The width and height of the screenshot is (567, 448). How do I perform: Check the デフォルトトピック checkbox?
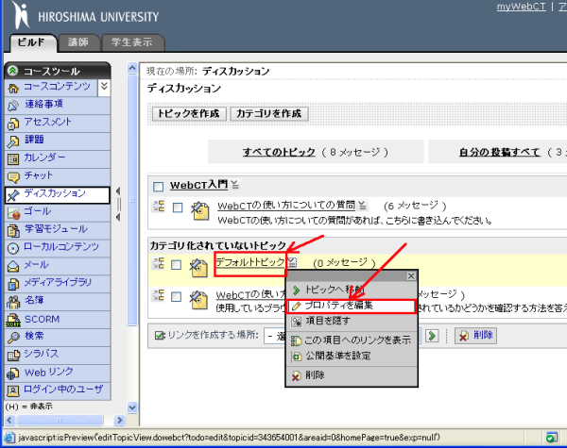[x=176, y=265]
